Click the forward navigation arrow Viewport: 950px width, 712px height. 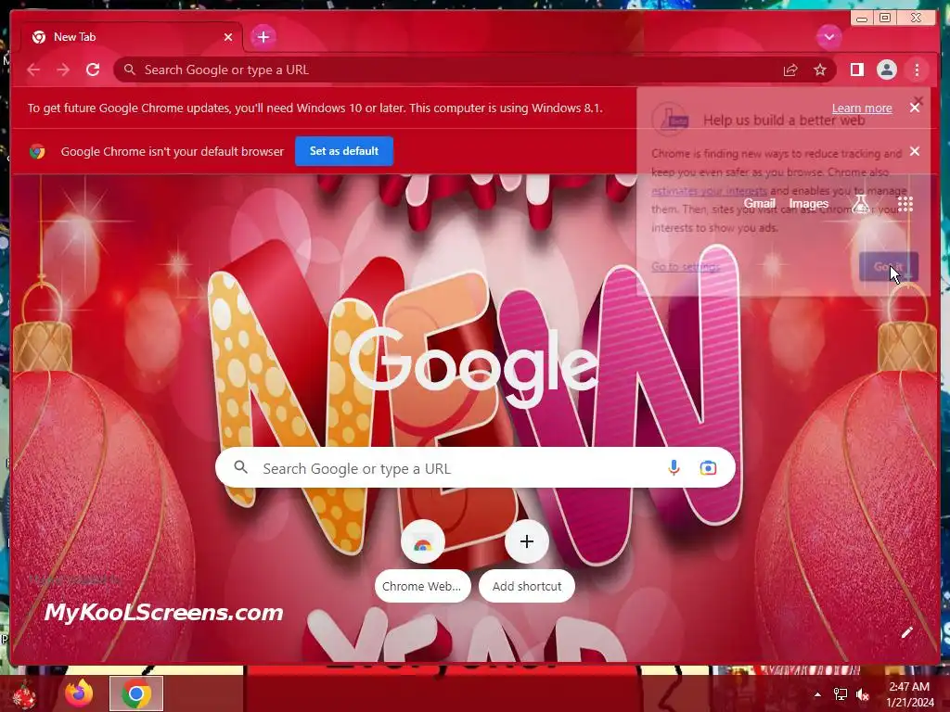63,70
